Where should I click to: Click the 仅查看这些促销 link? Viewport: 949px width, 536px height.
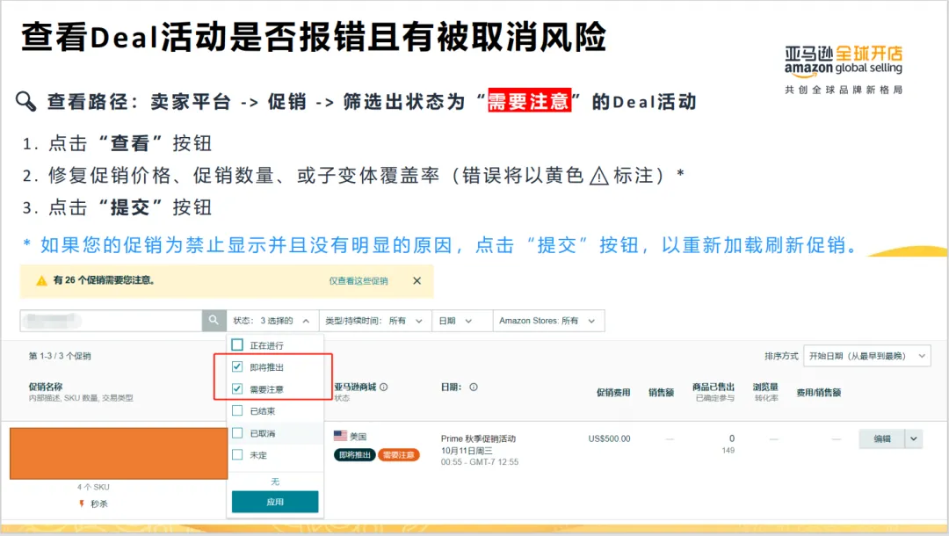coord(359,280)
